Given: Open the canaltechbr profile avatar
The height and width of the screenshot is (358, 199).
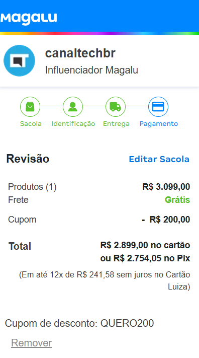Looking at the screenshot, I should pyautogui.click(x=20, y=60).
